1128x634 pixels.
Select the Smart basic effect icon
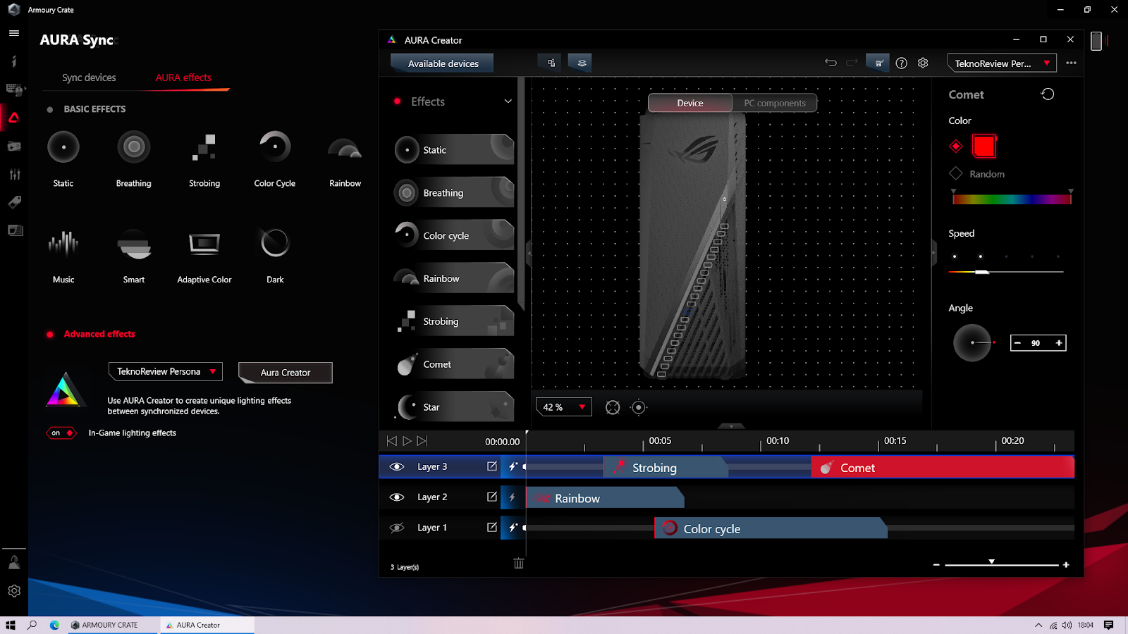(x=134, y=244)
